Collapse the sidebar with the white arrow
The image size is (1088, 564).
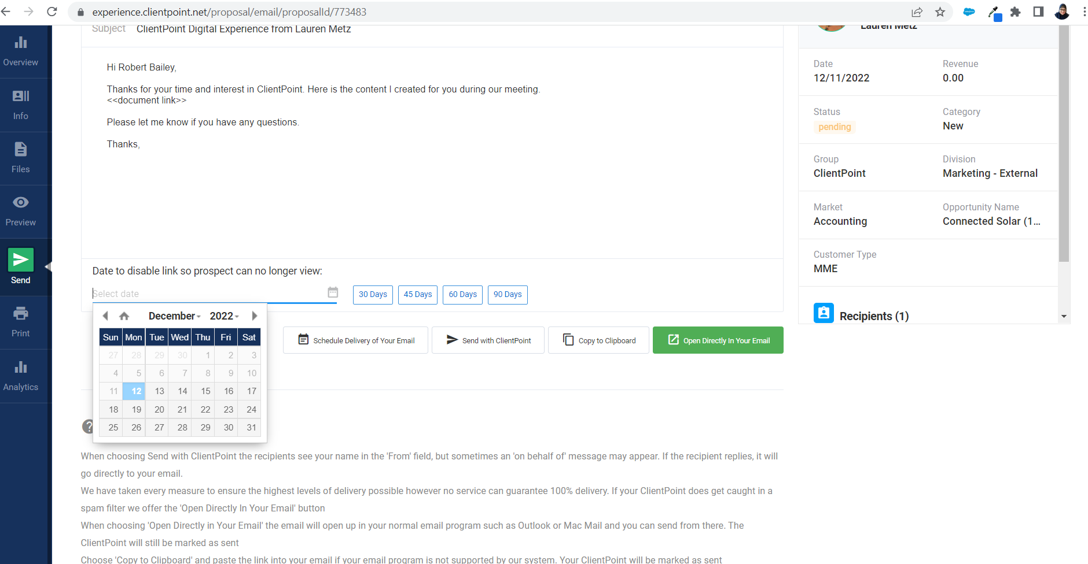49,266
